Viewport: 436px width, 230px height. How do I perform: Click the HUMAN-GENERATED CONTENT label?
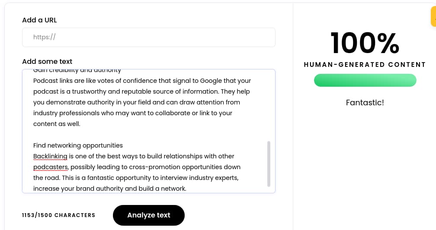365,65
